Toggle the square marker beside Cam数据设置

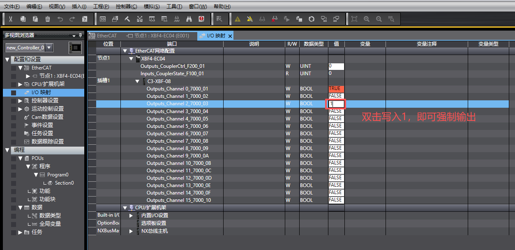pos(14,117)
